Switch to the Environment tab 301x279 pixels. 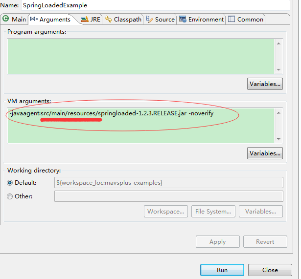(201, 19)
